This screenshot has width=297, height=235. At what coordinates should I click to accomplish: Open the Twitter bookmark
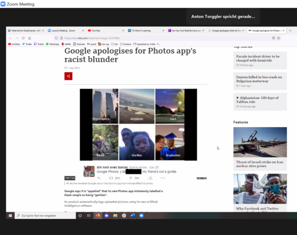click(x=27, y=44)
